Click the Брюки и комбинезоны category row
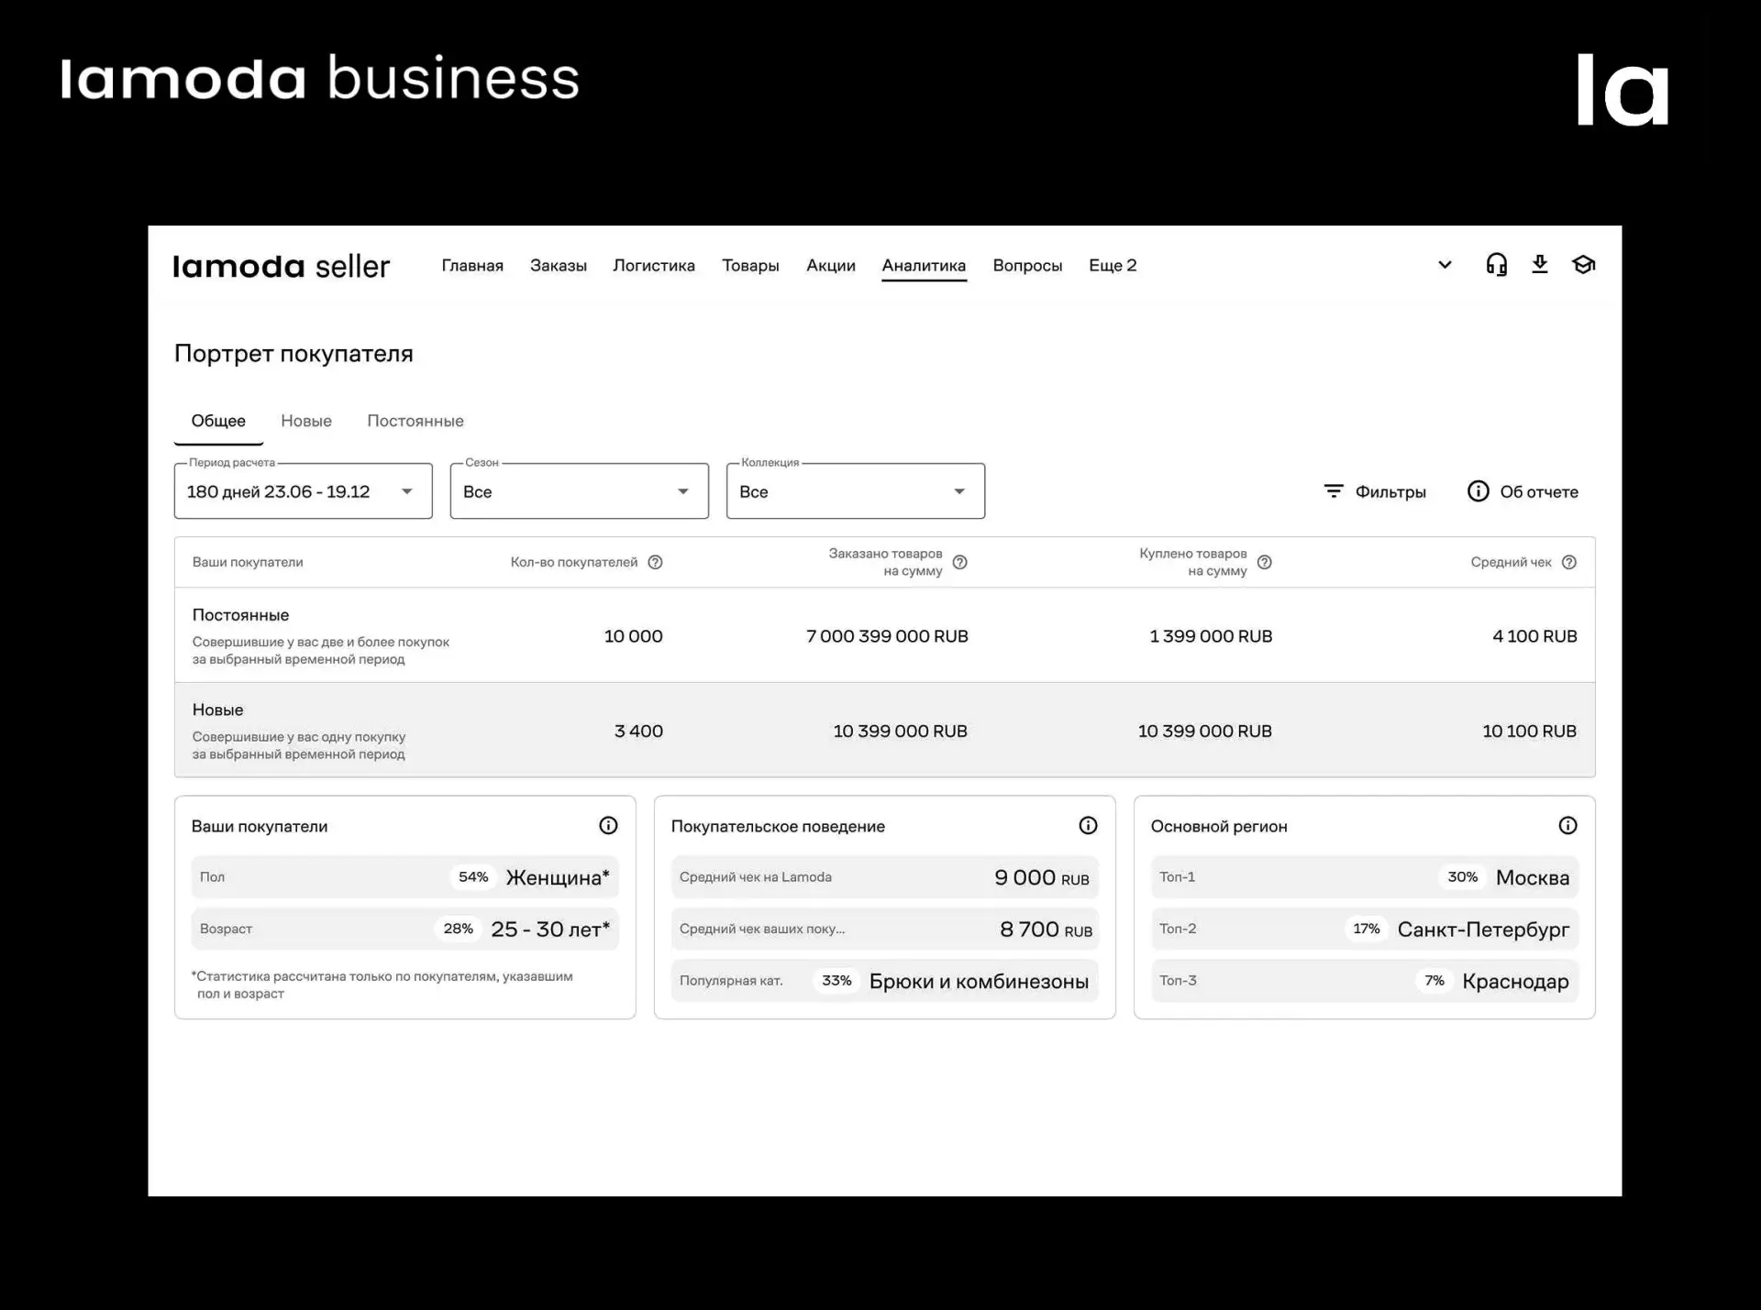Viewport: 1761px width, 1310px height. pos(884,981)
